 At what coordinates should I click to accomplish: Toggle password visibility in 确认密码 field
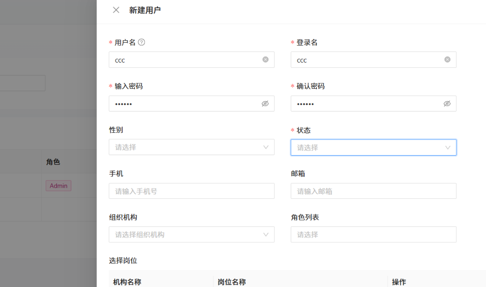coord(447,104)
